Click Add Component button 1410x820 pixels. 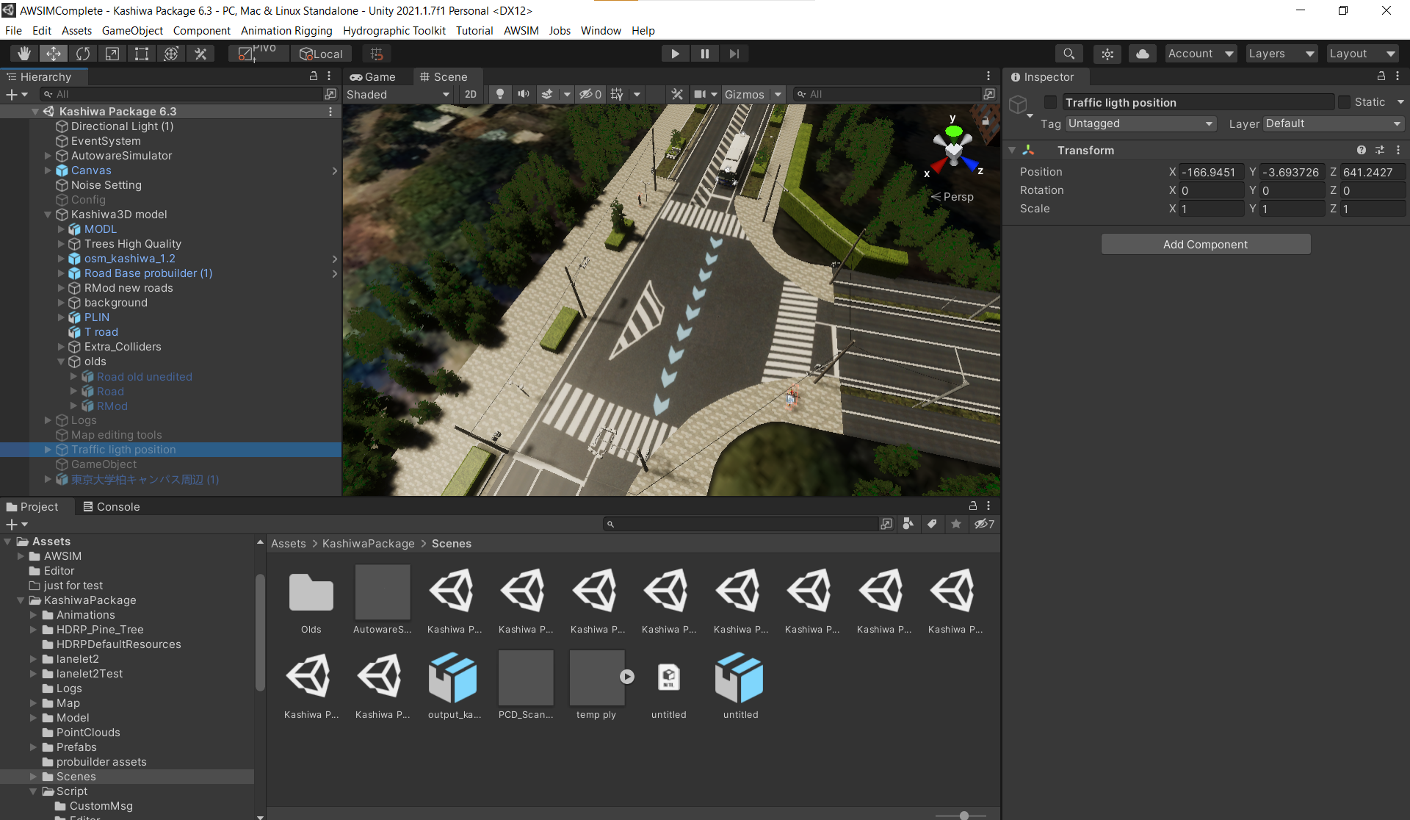coord(1206,244)
